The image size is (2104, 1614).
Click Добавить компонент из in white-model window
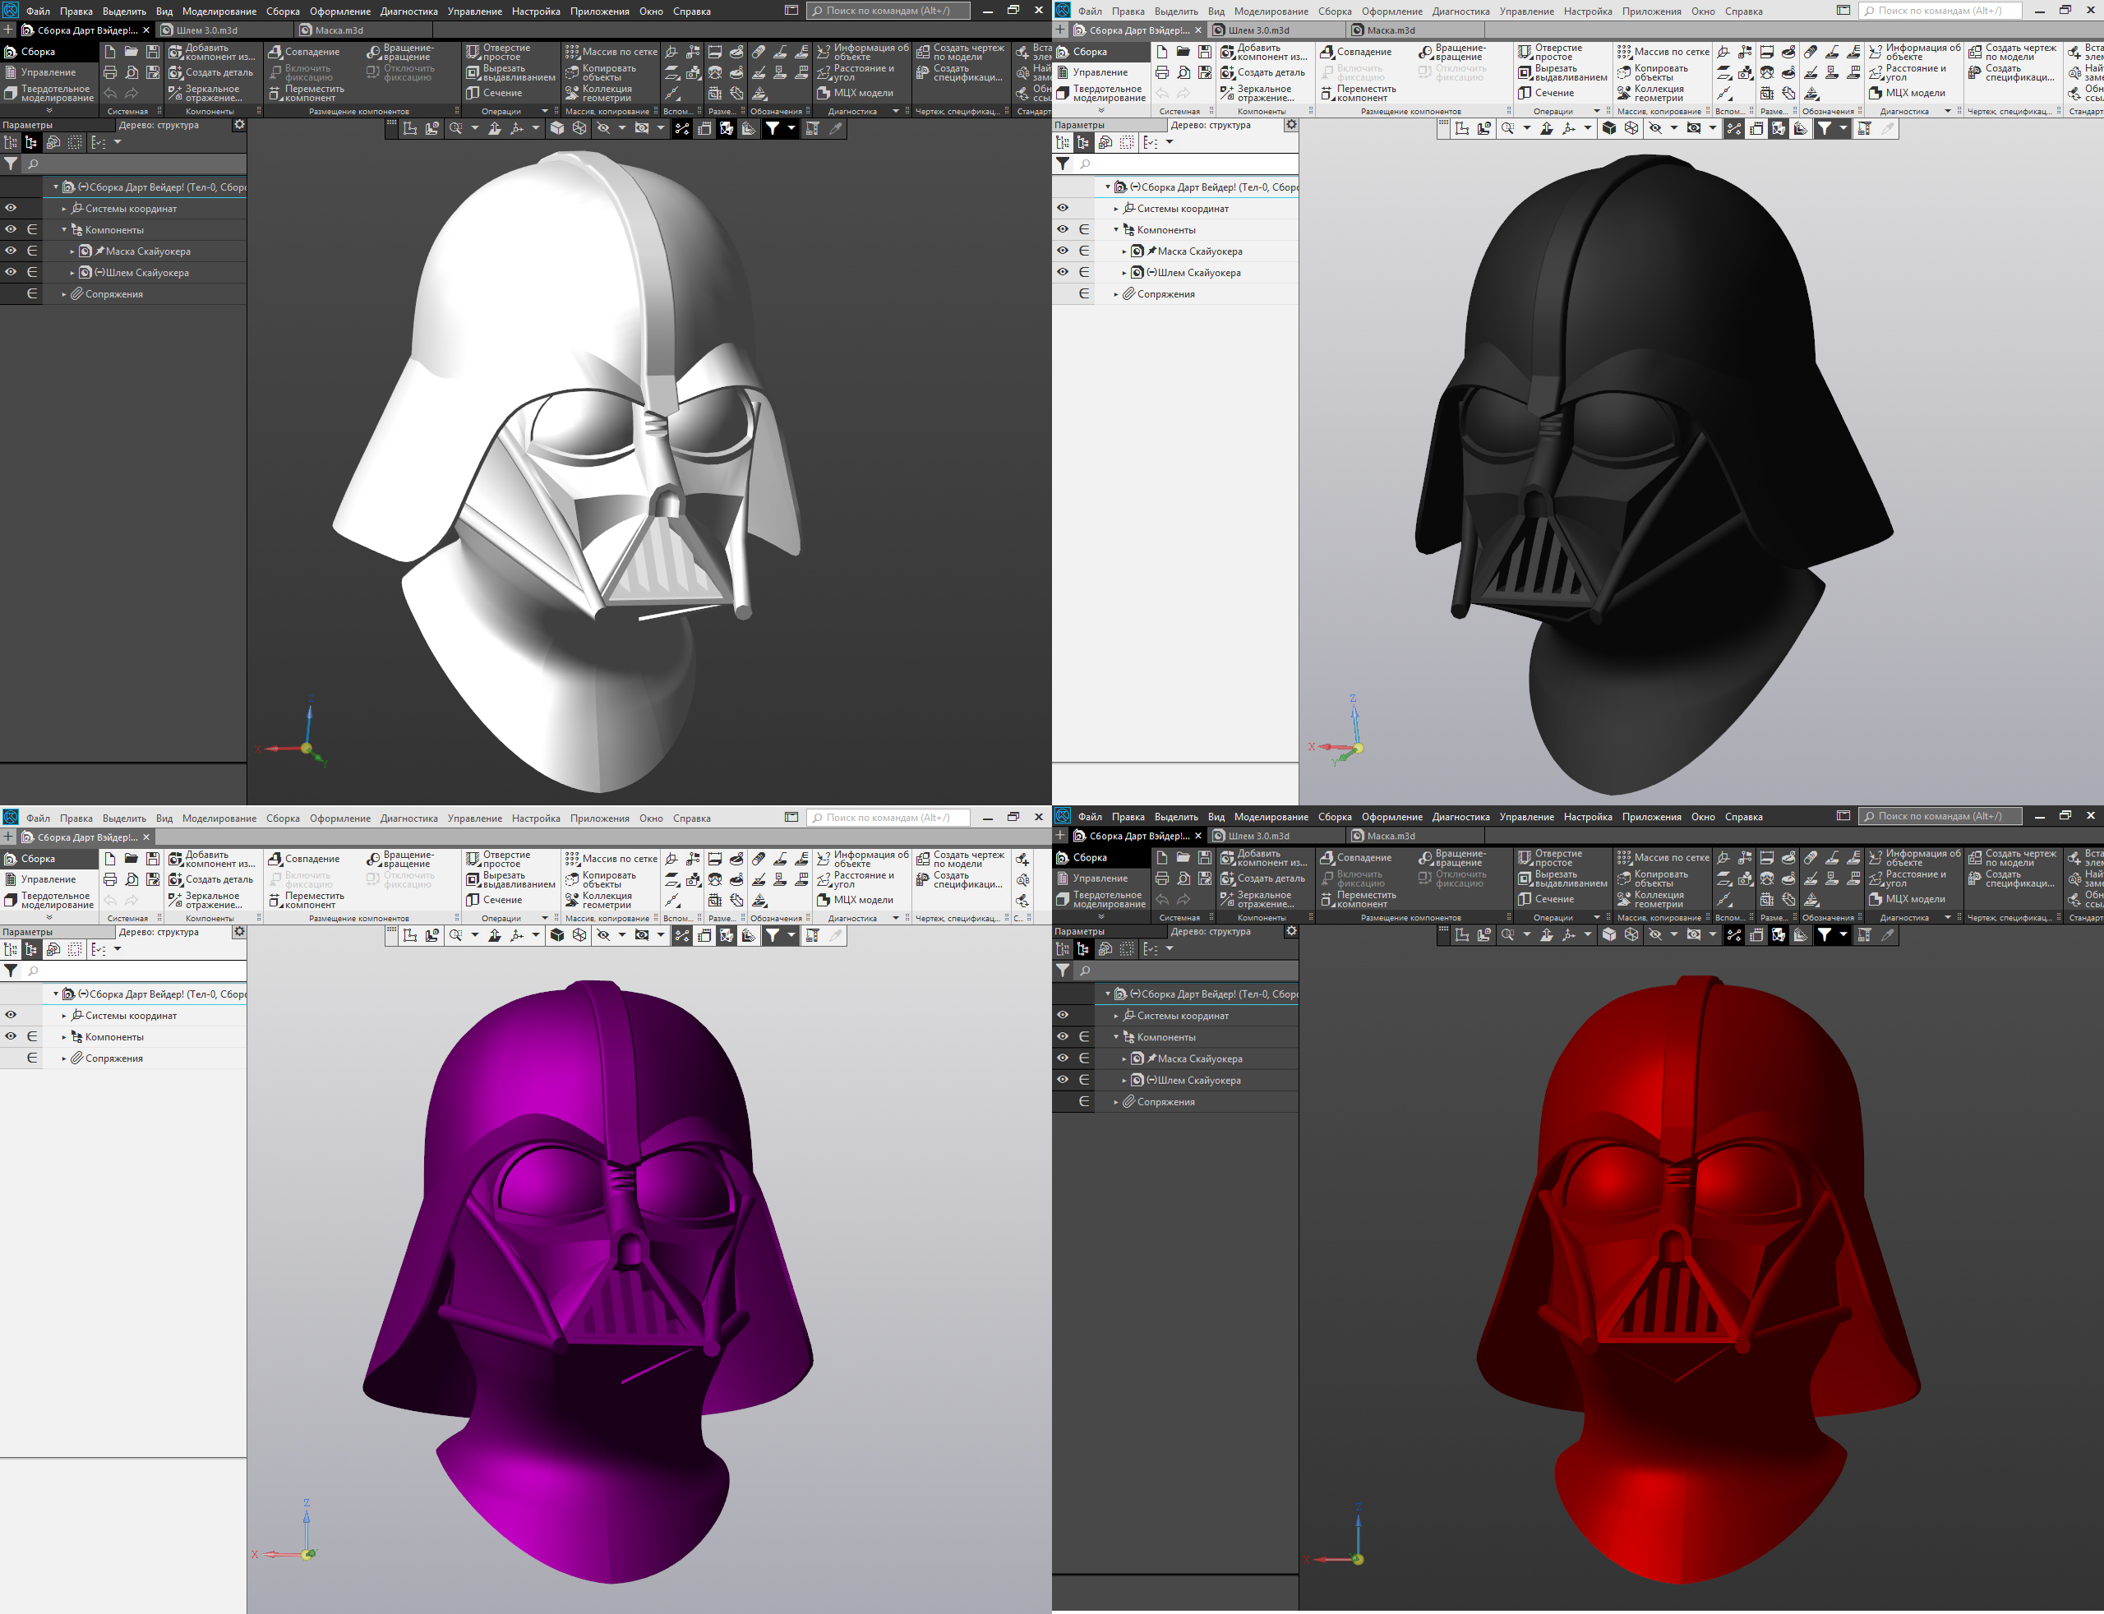[212, 52]
